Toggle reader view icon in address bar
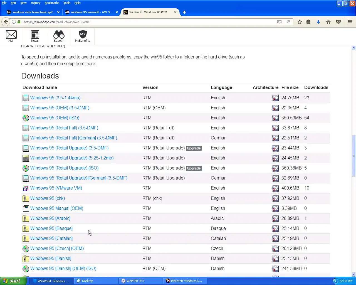 [279, 22]
